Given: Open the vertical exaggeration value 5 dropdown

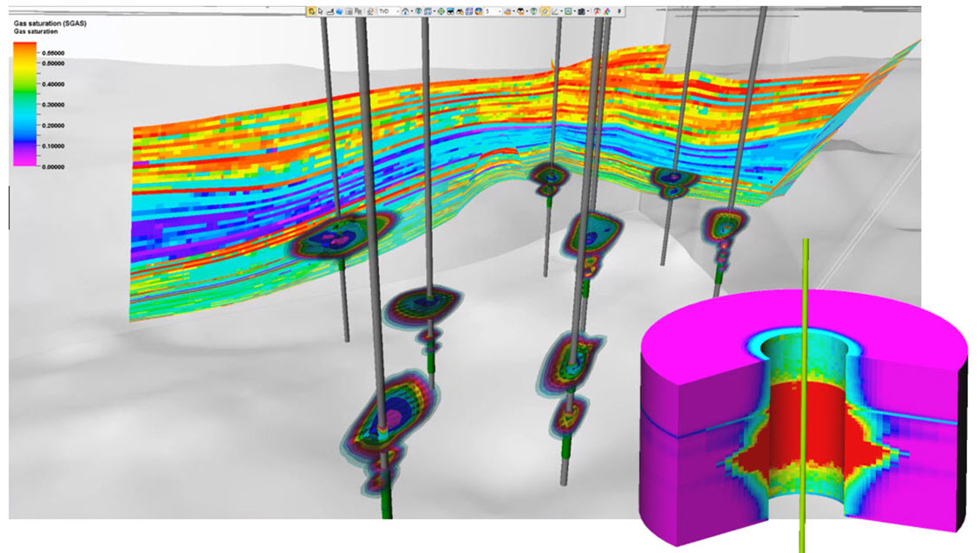Looking at the screenshot, I should click(493, 11).
